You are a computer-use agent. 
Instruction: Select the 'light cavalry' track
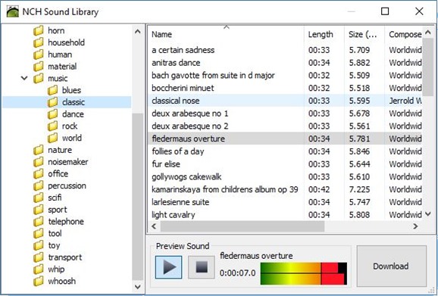[285, 215]
